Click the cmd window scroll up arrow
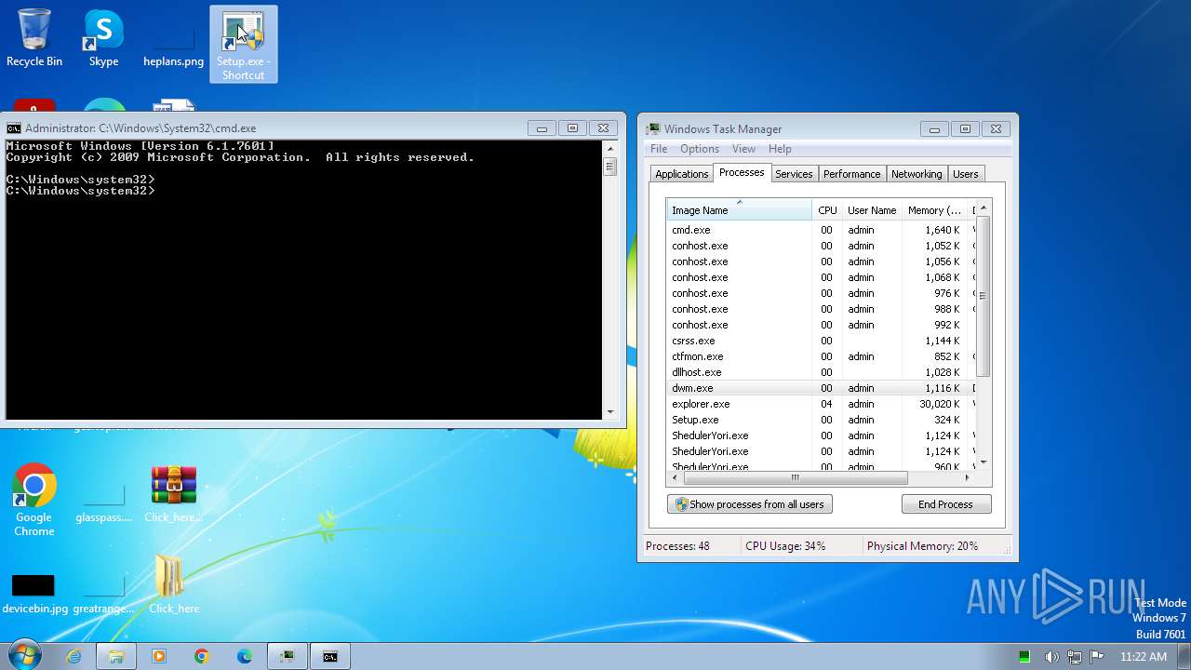 610,149
